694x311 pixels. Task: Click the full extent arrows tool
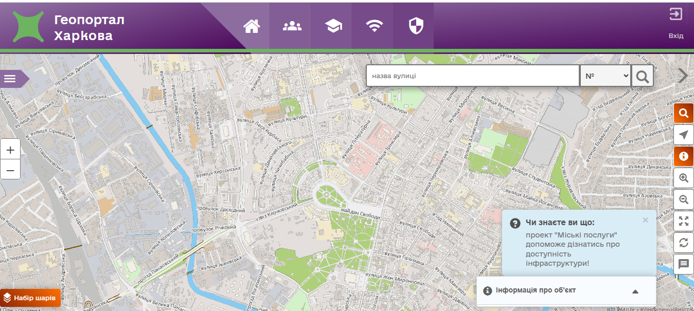(x=684, y=221)
